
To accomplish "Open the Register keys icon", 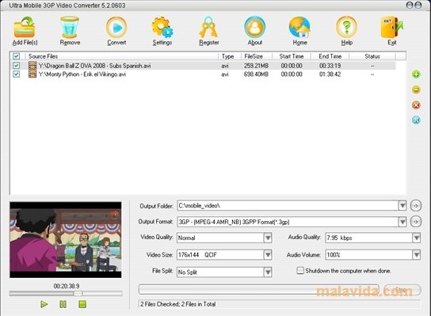I will (x=208, y=27).
